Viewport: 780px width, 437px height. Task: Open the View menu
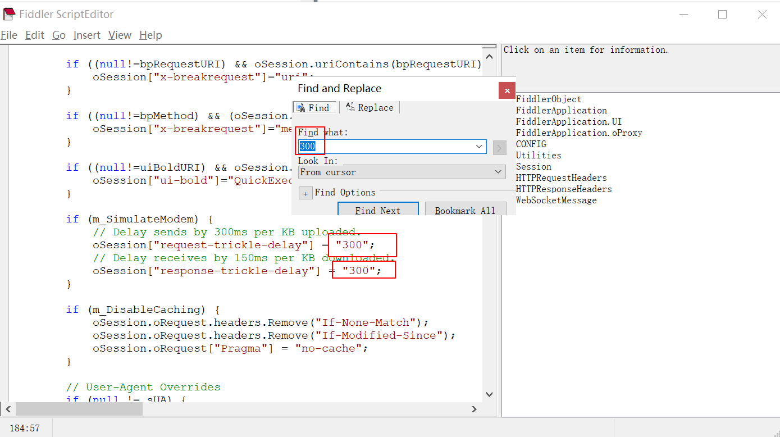click(x=120, y=35)
